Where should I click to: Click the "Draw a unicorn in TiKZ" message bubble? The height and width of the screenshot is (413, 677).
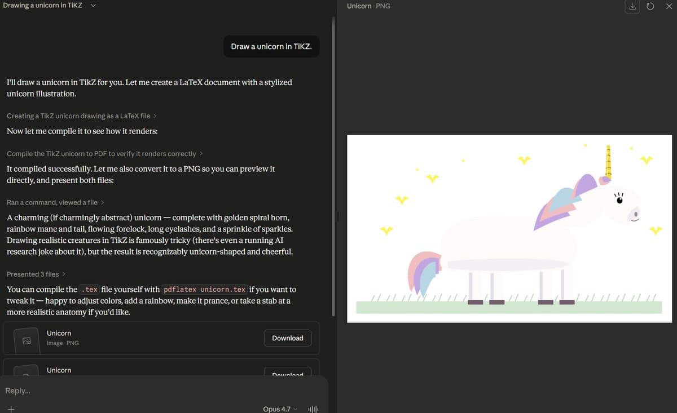271,46
